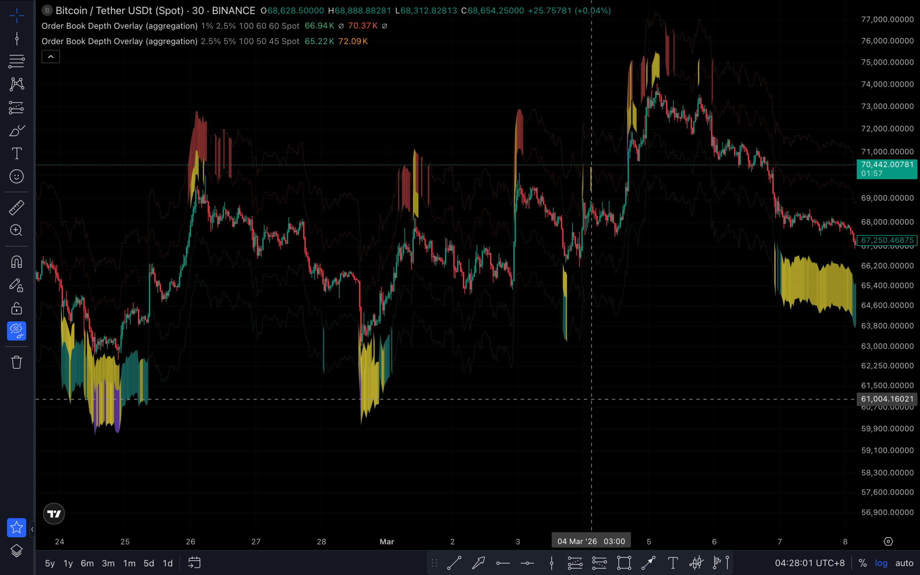The height and width of the screenshot is (575, 920).
Task: Click the trash icon to remove drawings
Action: point(16,362)
